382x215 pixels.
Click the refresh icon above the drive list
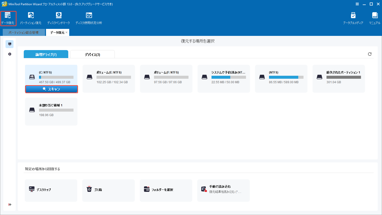pos(370,54)
